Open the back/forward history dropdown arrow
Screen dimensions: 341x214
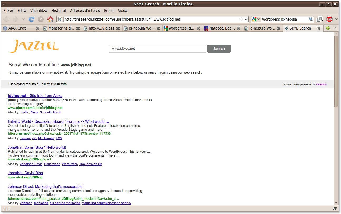[x=23, y=19]
